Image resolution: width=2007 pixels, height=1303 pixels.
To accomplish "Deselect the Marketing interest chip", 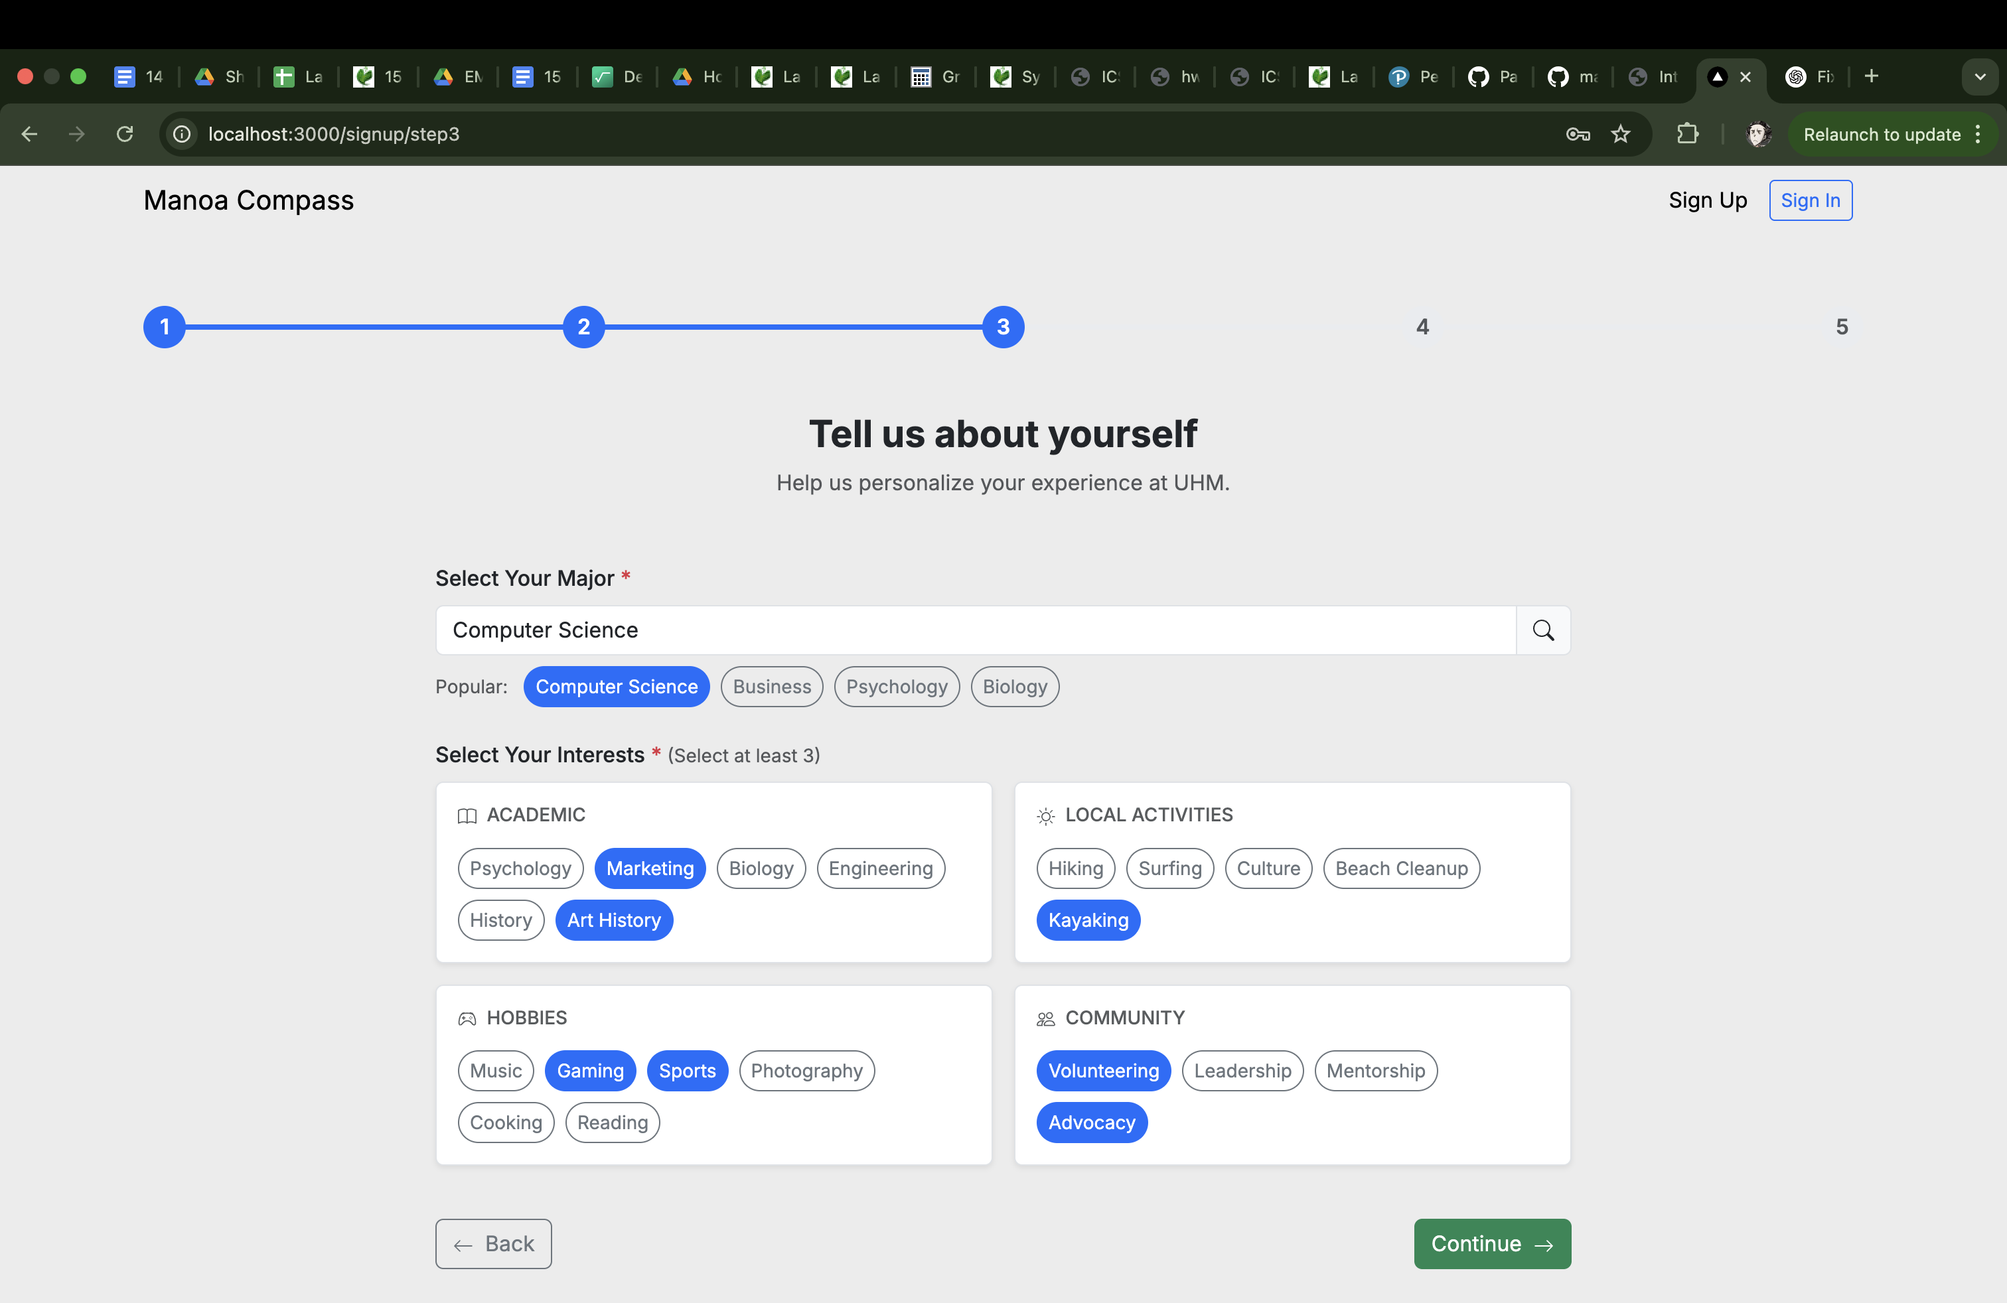I will click(x=650, y=868).
